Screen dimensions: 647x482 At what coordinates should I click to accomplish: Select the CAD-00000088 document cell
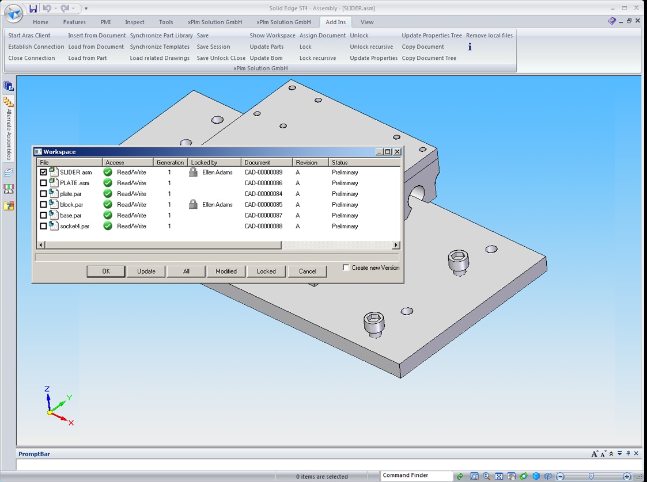tap(263, 226)
